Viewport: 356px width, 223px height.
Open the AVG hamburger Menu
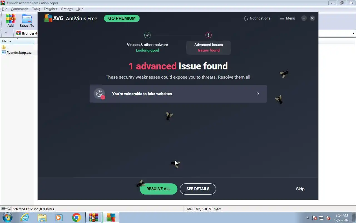(x=288, y=18)
